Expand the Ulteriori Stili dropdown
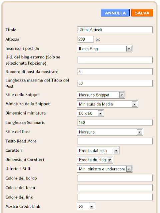Image resolution: width=160 pixels, height=213 pixels. (x=105, y=169)
